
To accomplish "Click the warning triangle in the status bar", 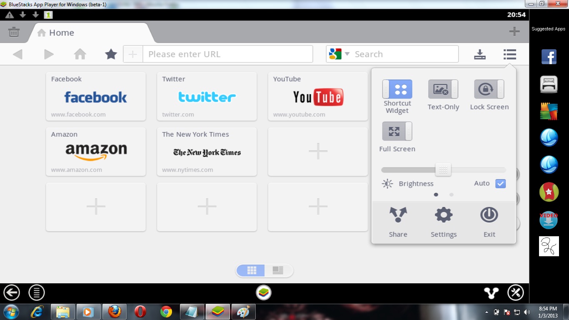I will tap(10, 15).
